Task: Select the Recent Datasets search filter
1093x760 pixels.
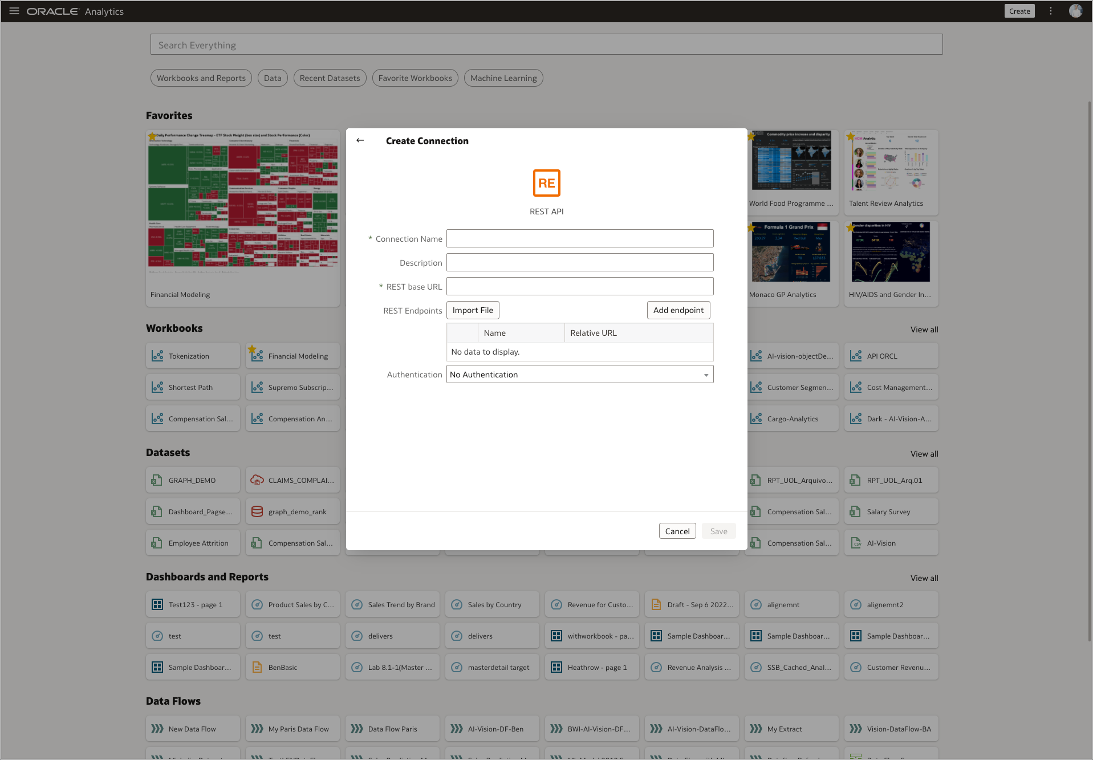Action: tap(330, 78)
